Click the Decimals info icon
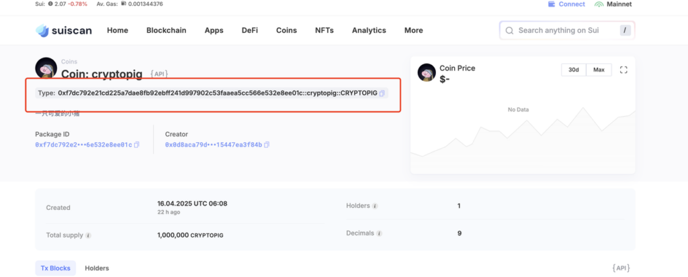The width and height of the screenshot is (688, 277). click(x=379, y=233)
